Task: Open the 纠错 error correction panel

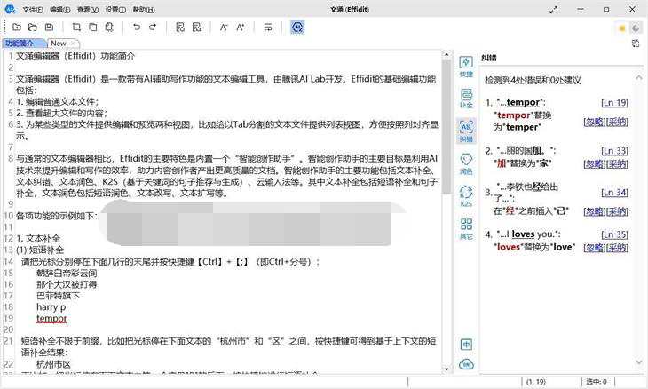Action: tap(466, 131)
